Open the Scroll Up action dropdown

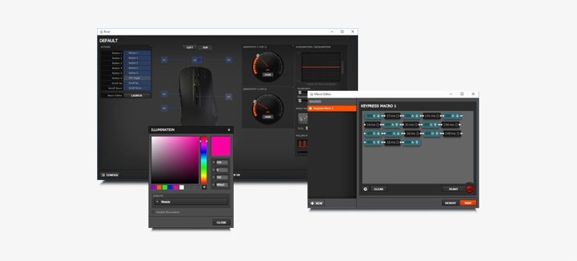(137, 83)
